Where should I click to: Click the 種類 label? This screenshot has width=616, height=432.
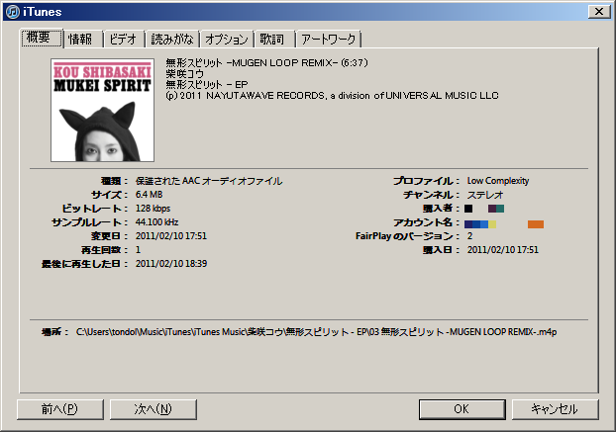pos(114,181)
